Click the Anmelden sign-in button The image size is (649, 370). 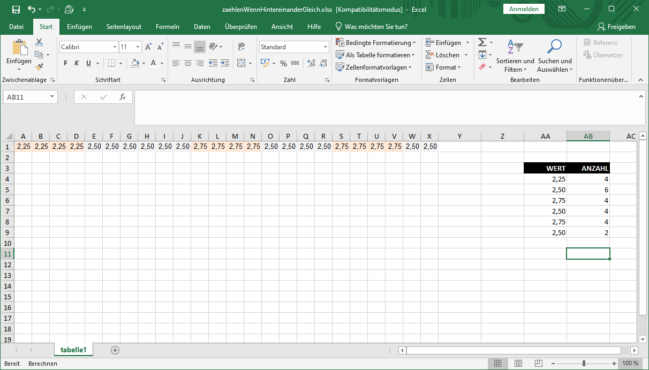524,9
